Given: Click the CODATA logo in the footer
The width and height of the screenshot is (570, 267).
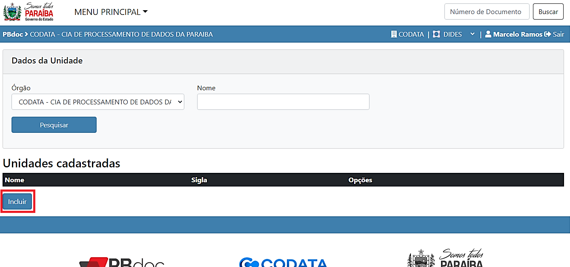Looking at the screenshot, I should point(283,262).
